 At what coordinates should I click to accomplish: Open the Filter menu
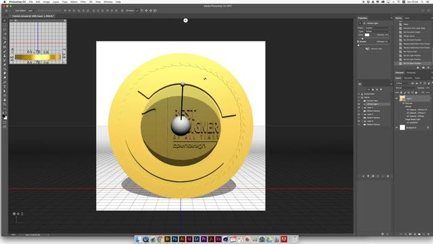click(83, 2)
